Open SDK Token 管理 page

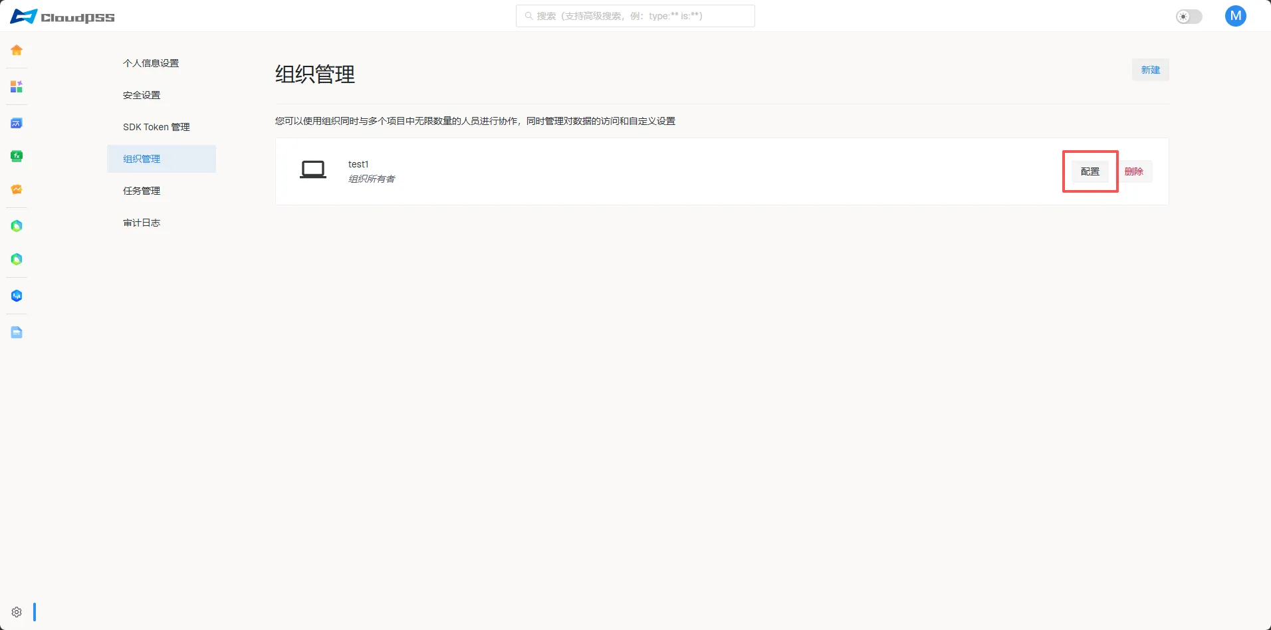(162, 127)
